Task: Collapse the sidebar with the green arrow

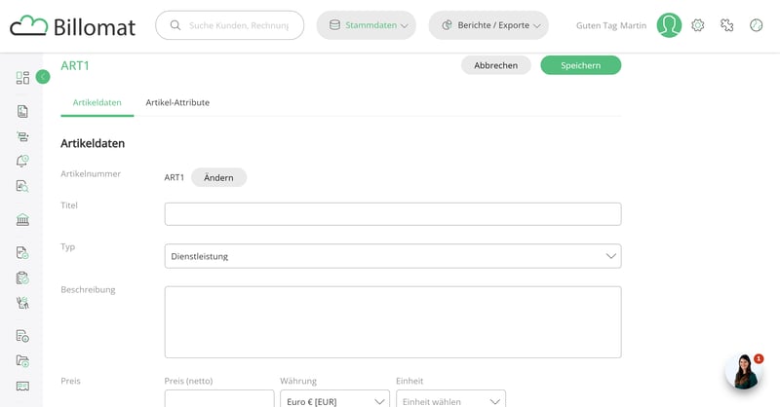Action: click(x=43, y=77)
